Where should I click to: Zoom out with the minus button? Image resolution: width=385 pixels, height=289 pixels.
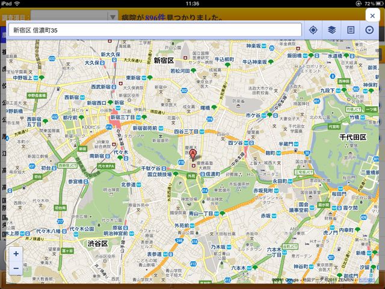click(16, 268)
